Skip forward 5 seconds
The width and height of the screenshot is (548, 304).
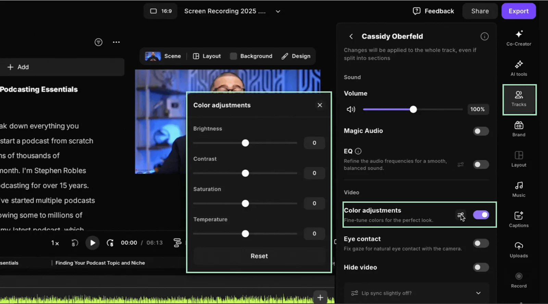[110, 243]
